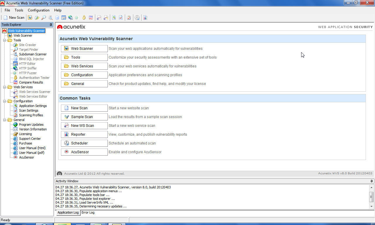Open Authentication Tester padlock icon
Screen dimensions: 375x225
click(x=84, y=18)
